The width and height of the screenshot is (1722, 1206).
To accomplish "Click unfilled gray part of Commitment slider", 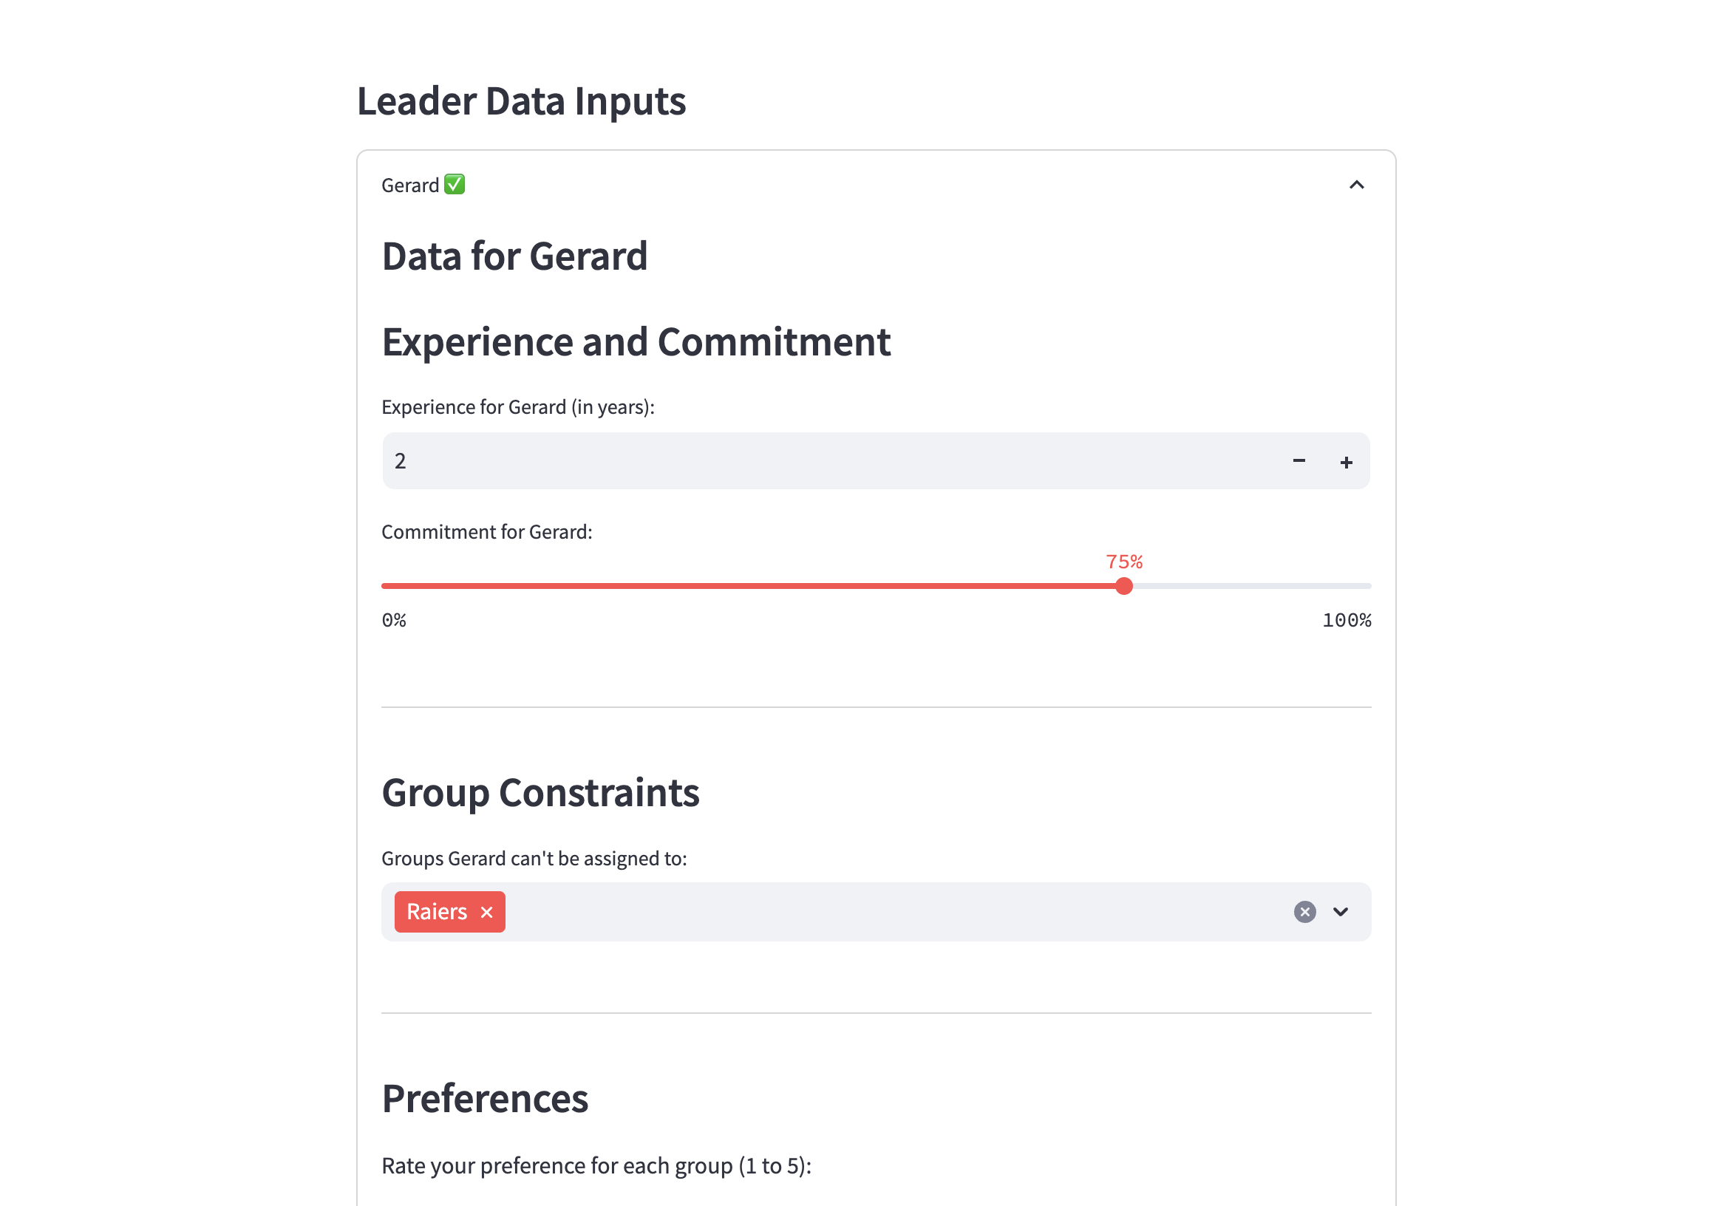I will click(1253, 586).
